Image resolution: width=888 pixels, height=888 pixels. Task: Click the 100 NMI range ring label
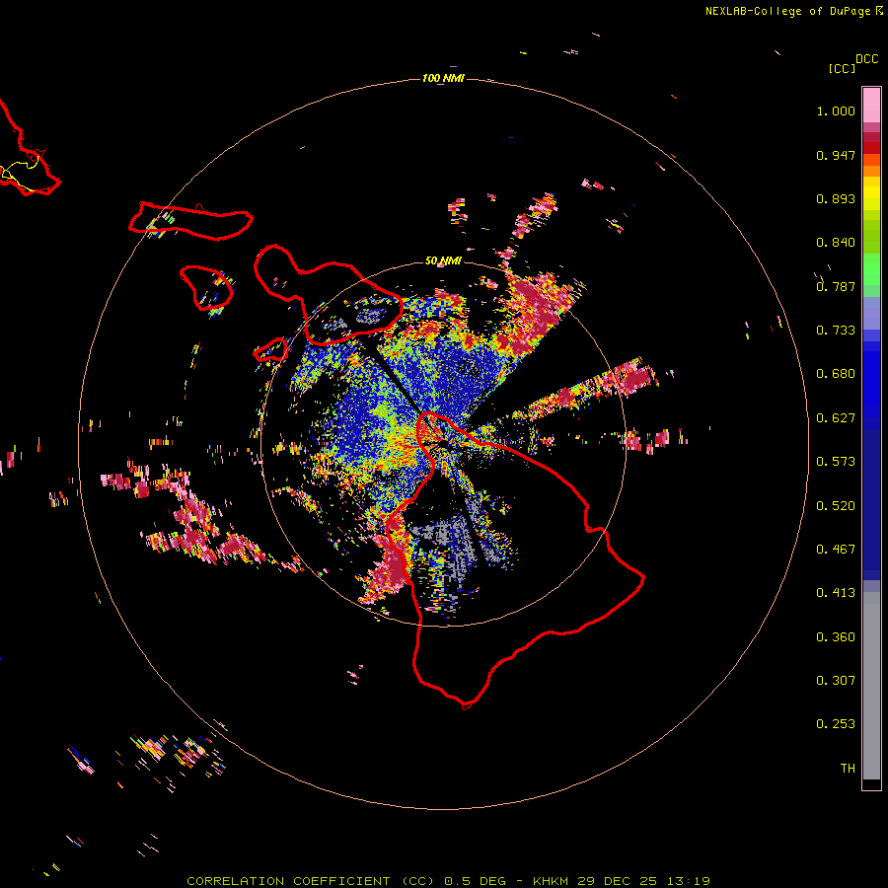point(443,78)
